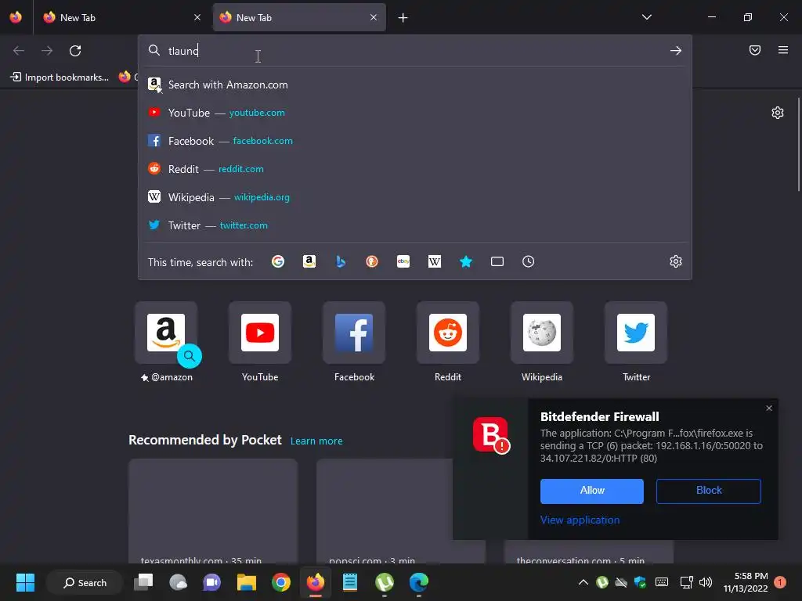Open Firefox application menu

pyautogui.click(x=783, y=50)
